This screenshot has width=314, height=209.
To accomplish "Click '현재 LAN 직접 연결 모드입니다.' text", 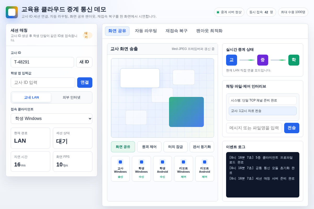I will [249, 70].
